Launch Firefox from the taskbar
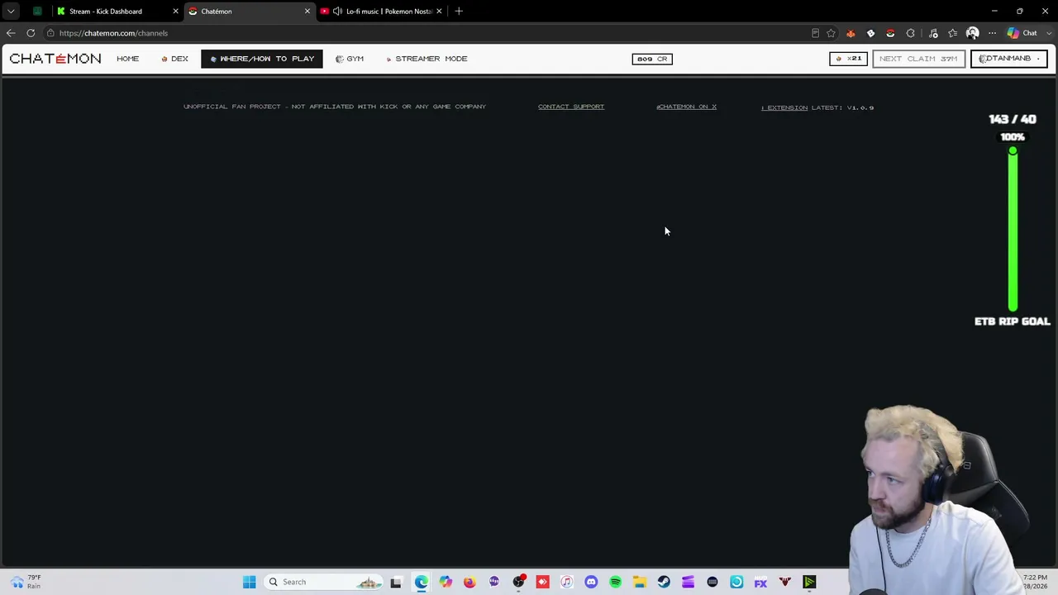The height and width of the screenshot is (595, 1058). (x=469, y=582)
